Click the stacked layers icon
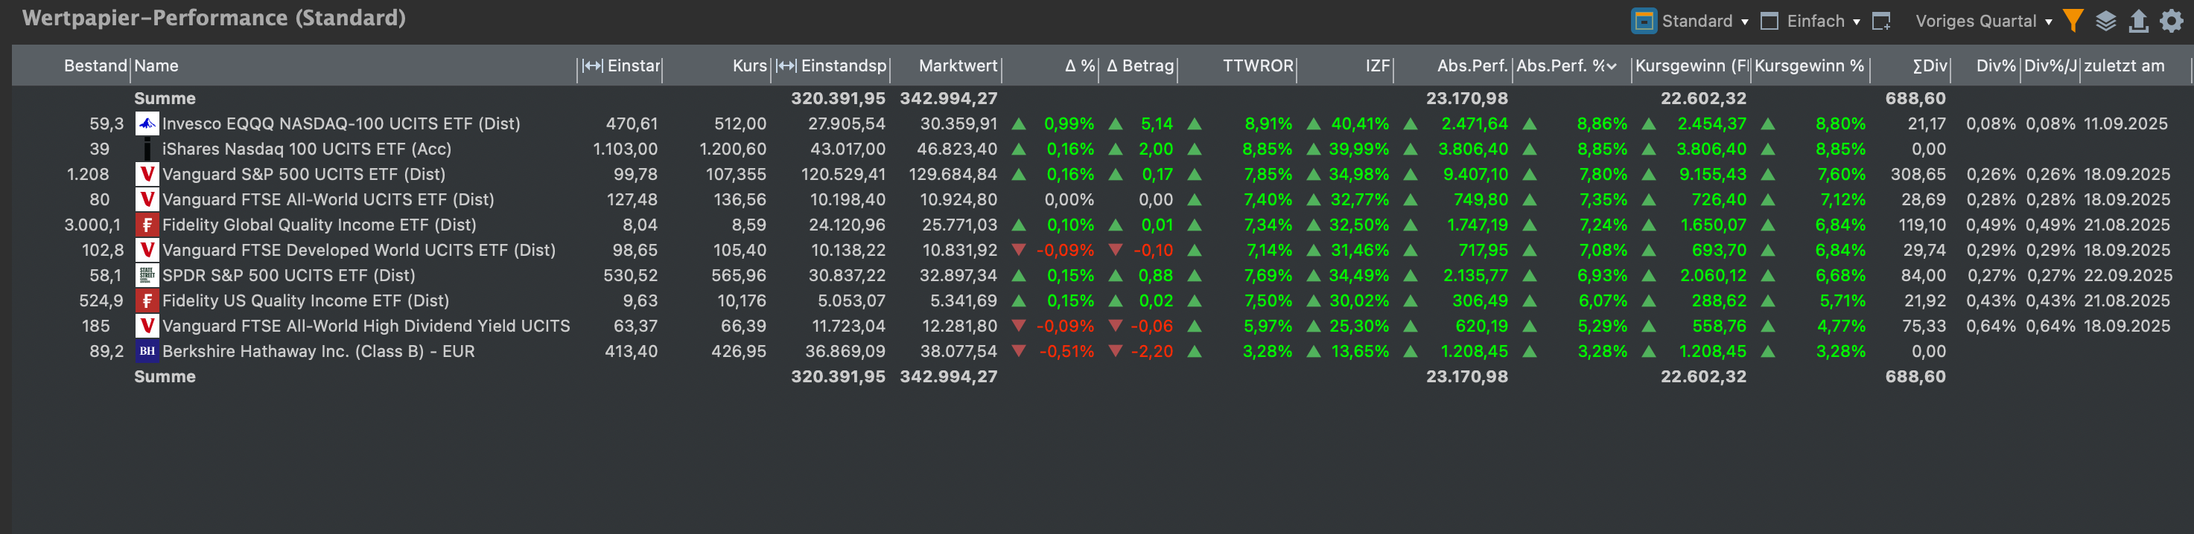 (x=2105, y=22)
